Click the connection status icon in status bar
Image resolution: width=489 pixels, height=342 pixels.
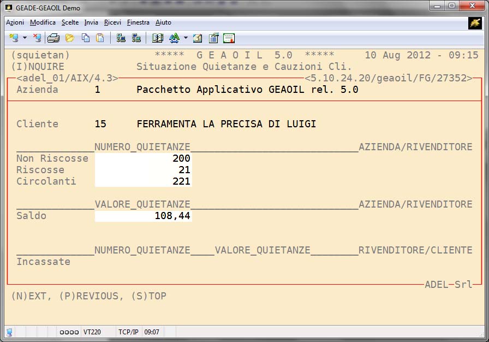(x=9, y=332)
